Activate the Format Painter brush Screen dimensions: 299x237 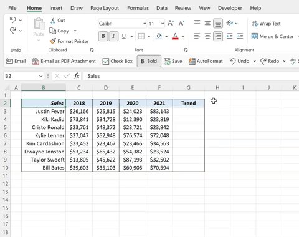[69, 41]
